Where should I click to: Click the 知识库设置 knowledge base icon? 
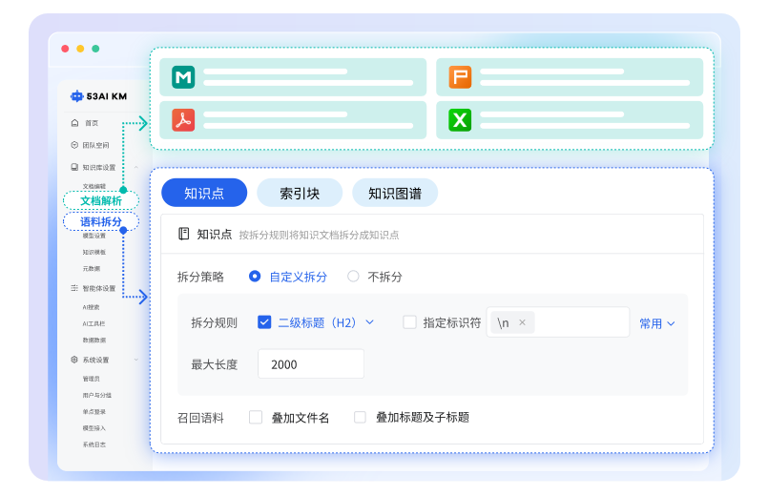tap(74, 167)
